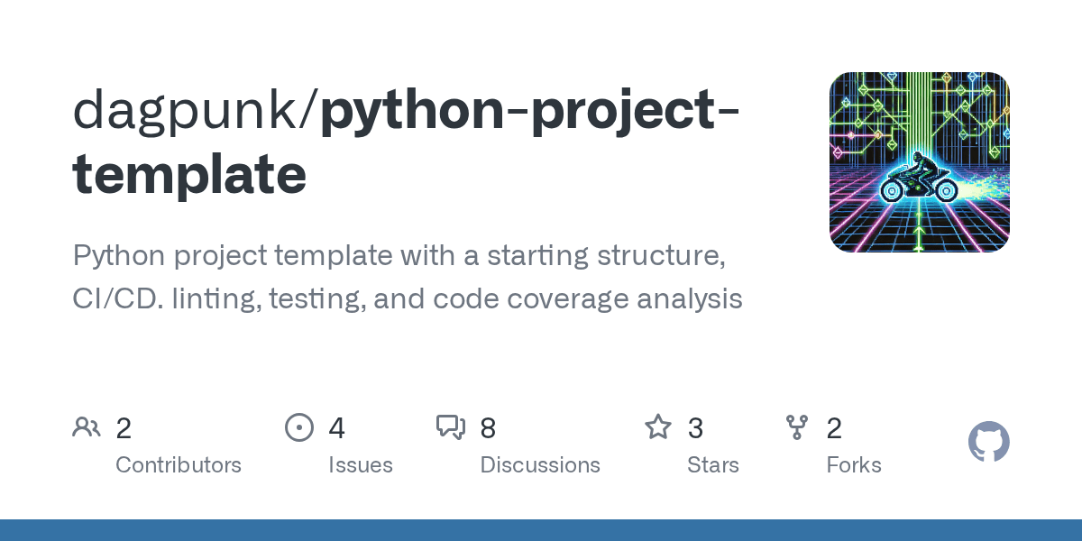Click the stars count number 3

pos(695,428)
